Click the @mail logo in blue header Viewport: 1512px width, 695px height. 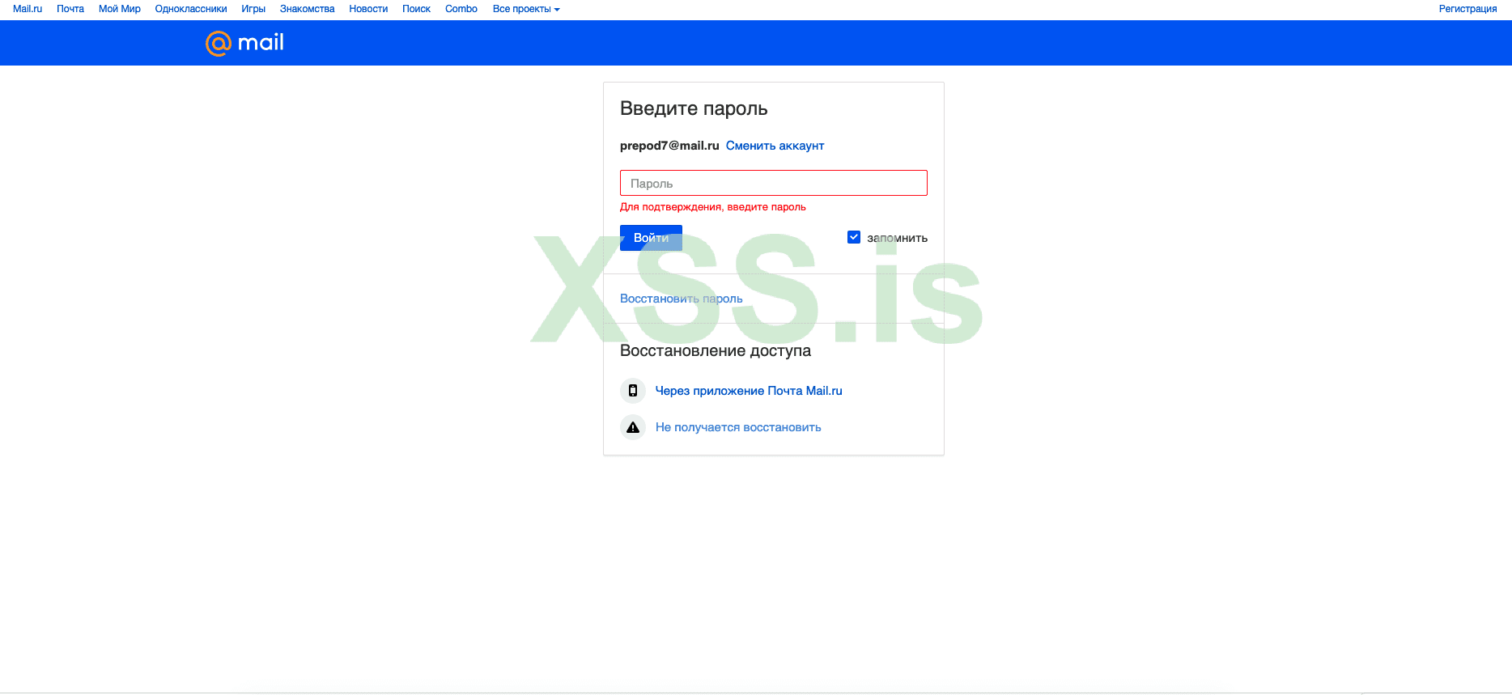click(244, 43)
